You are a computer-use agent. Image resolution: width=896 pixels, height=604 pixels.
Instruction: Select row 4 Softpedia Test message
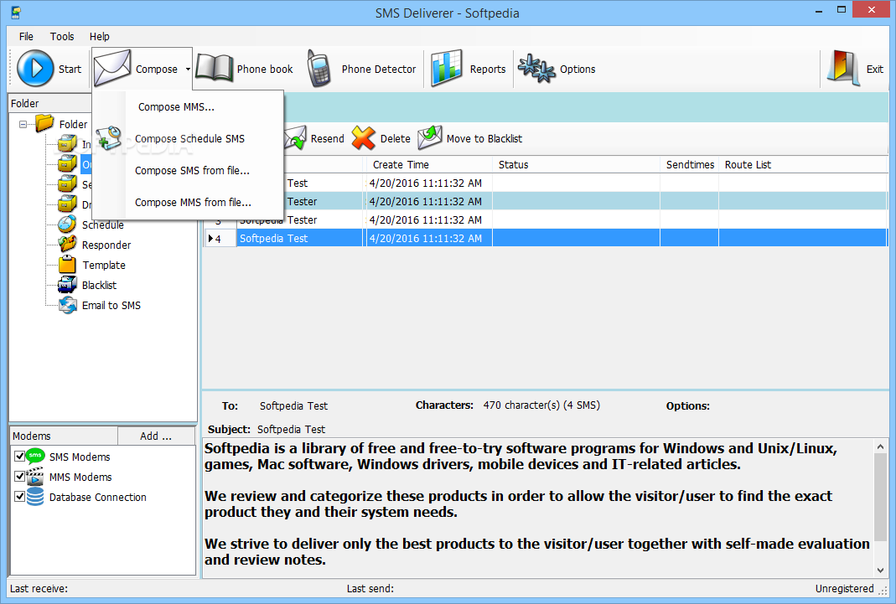(545, 238)
